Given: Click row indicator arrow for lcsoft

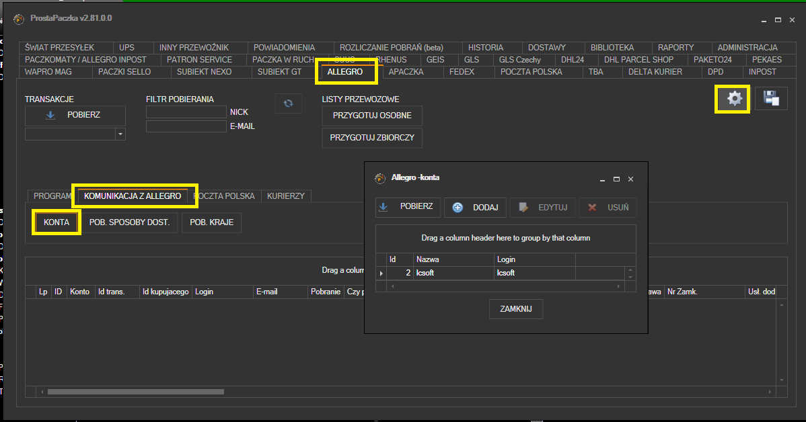Looking at the screenshot, I should 381,273.
